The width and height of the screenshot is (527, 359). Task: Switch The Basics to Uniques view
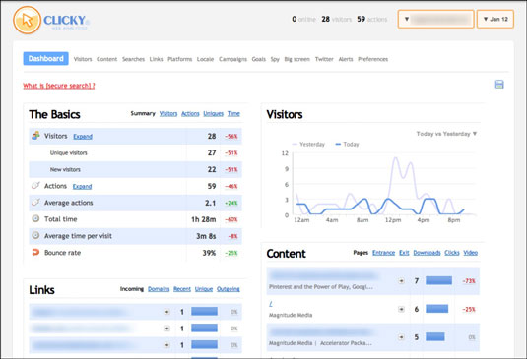(214, 114)
